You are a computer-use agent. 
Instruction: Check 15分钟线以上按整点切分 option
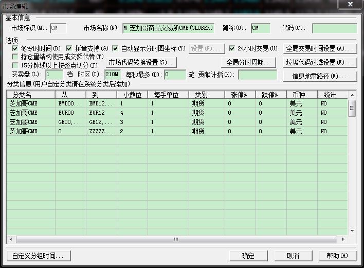click(15, 65)
